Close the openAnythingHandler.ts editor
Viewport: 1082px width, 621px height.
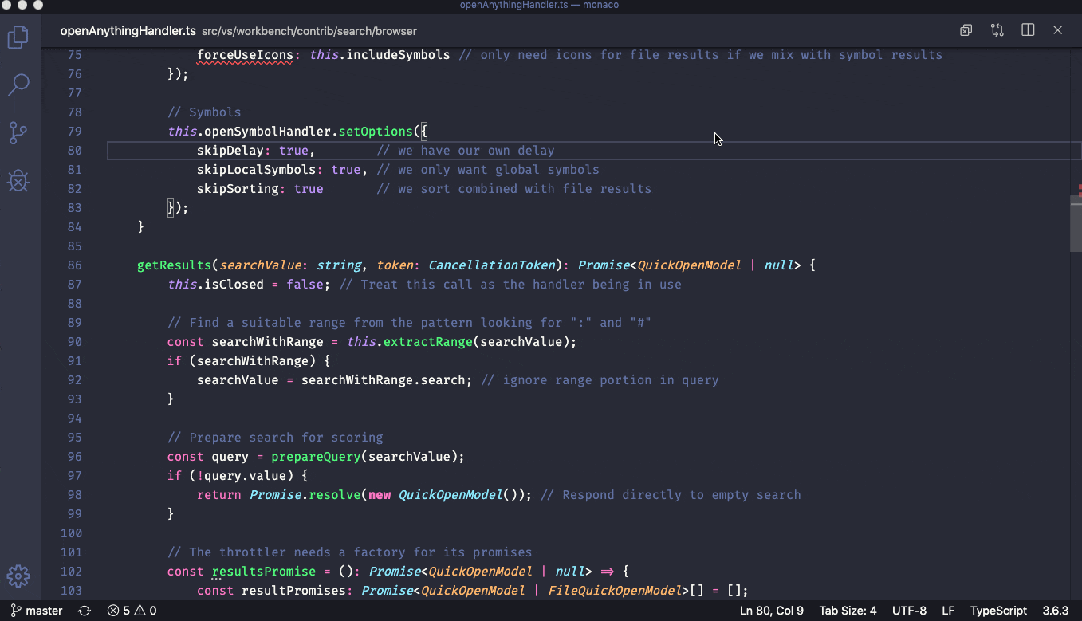(x=1058, y=30)
